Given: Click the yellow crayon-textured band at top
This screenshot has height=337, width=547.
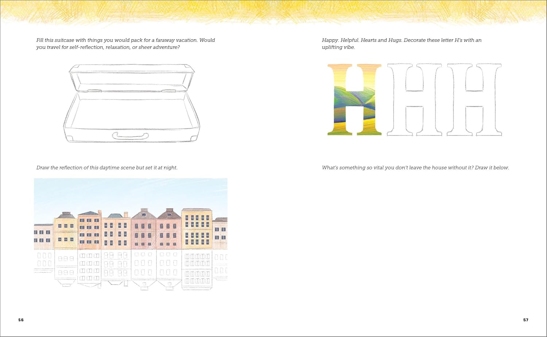Looking at the screenshot, I should pos(273,10).
